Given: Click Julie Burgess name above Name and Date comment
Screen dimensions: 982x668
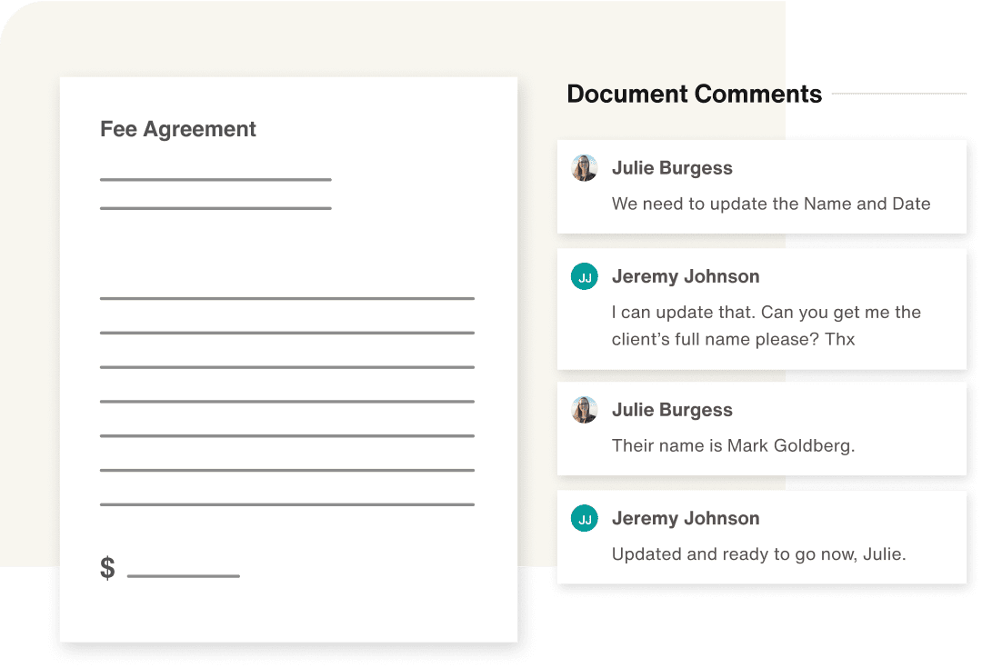Looking at the screenshot, I should coord(672,168).
